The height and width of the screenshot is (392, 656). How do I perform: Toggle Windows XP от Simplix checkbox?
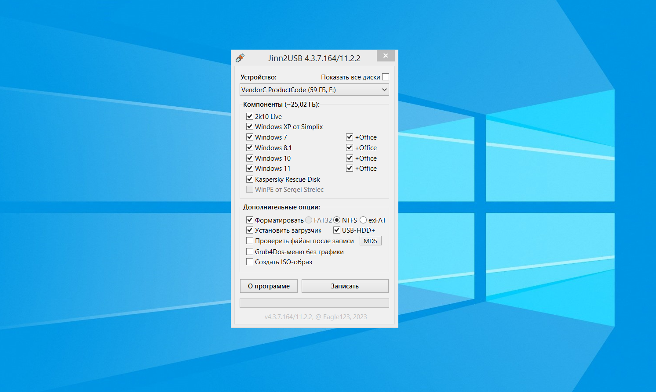(x=250, y=126)
